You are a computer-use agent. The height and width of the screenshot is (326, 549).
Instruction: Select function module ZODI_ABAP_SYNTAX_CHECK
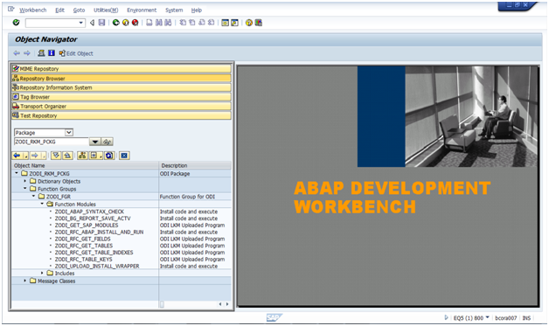tap(89, 212)
